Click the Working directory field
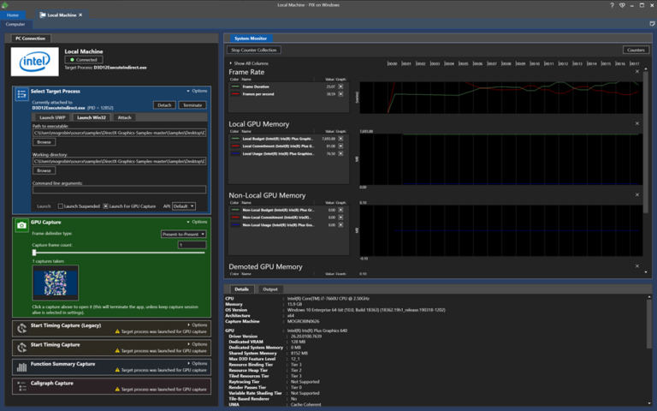Screen dimensions: 657x411 point(120,161)
